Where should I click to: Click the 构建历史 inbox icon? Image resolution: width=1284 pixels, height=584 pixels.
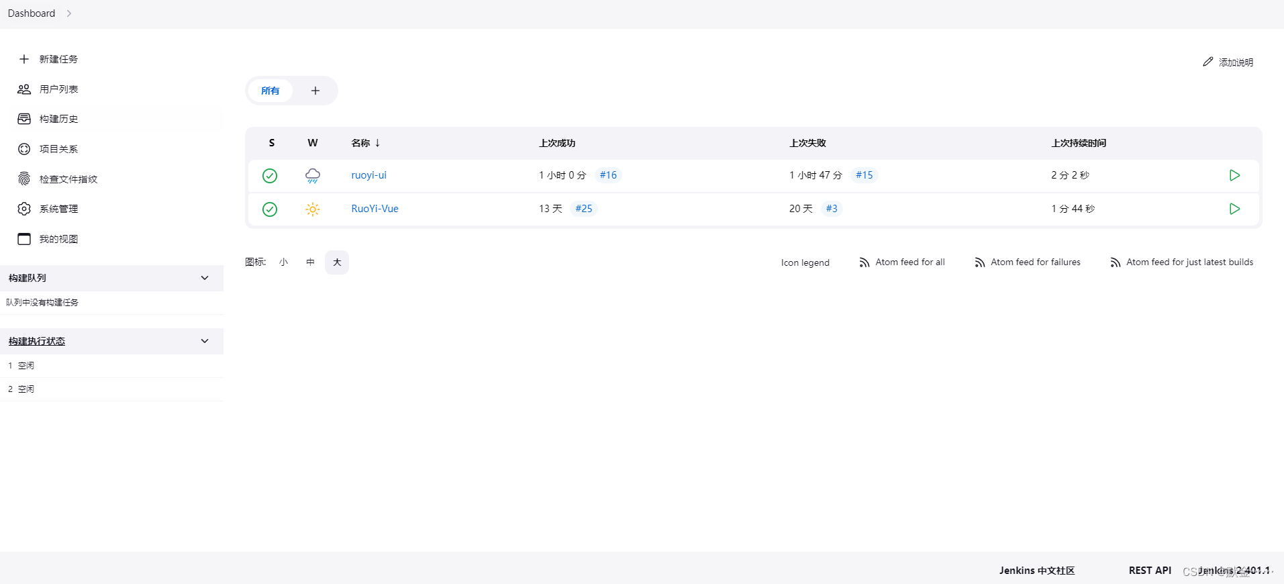pyautogui.click(x=24, y=119)
